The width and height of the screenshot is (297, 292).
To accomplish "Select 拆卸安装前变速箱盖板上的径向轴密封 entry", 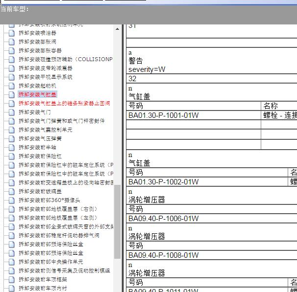I will pyautogui.click(x=66, y=182).
